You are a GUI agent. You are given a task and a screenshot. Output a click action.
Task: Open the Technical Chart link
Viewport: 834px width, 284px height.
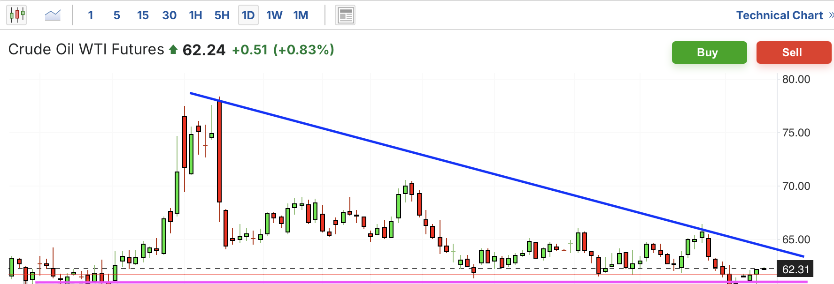(780, 15)
